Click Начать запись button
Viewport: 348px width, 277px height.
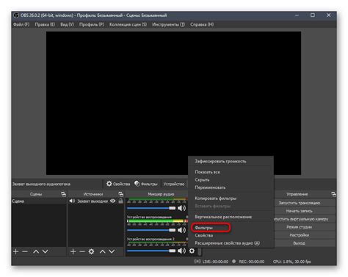[305, 211]
